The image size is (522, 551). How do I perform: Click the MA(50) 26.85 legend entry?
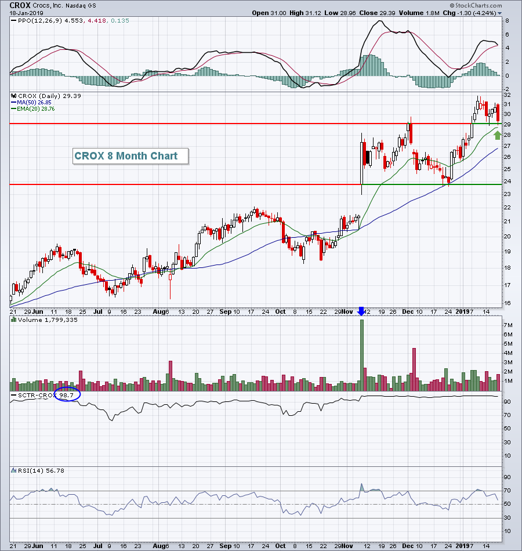tap(34, 103)
